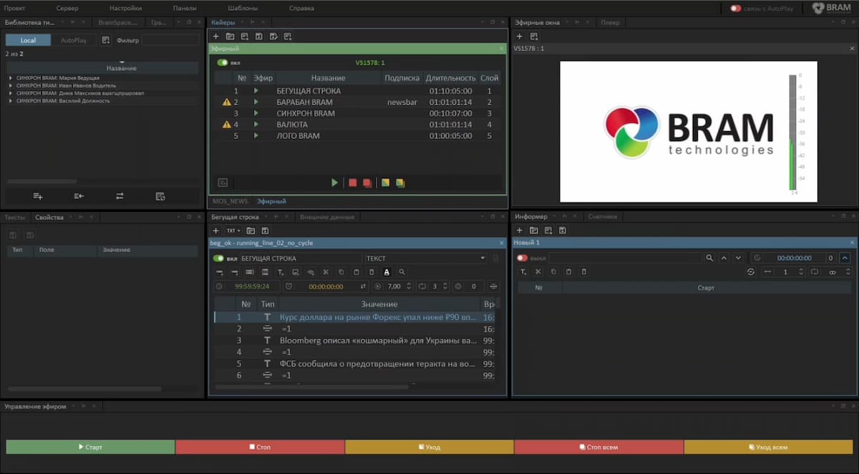The height and width of the screenshot is (474, 859).
Task: Click add-text 'T' icon in Информер toolbar
Action: tap(523, 272)
